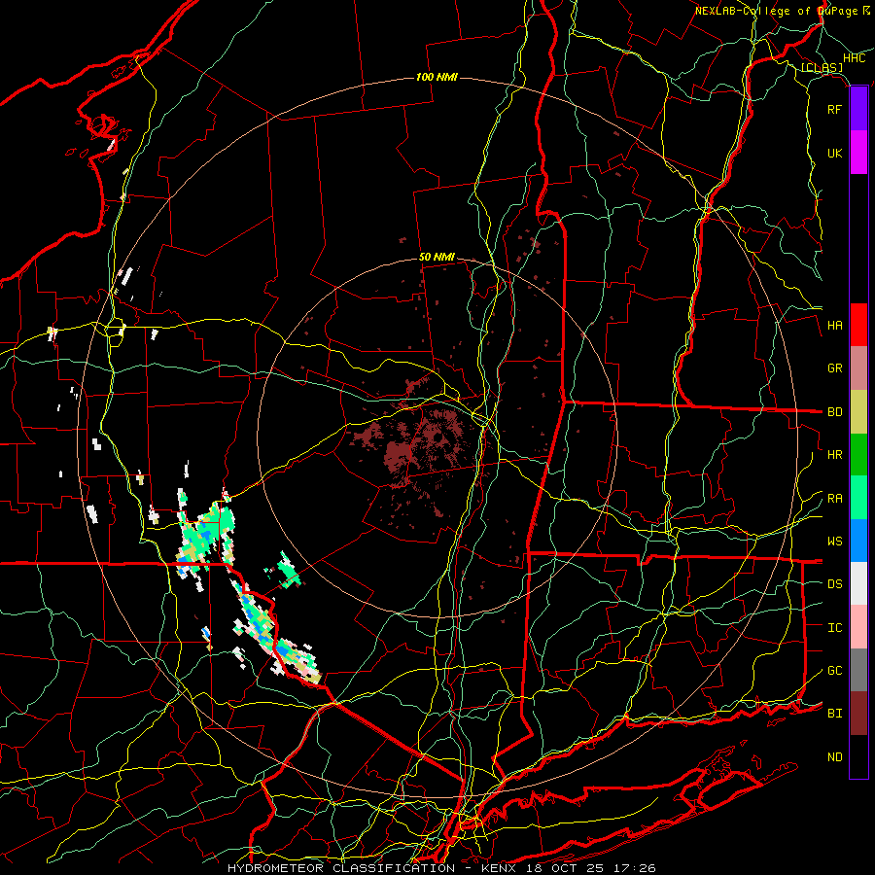
Task: Click the HHC product label
Action: tap(854, 58)
